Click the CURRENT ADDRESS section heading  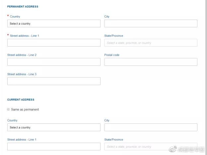click(x=21, y=100)
